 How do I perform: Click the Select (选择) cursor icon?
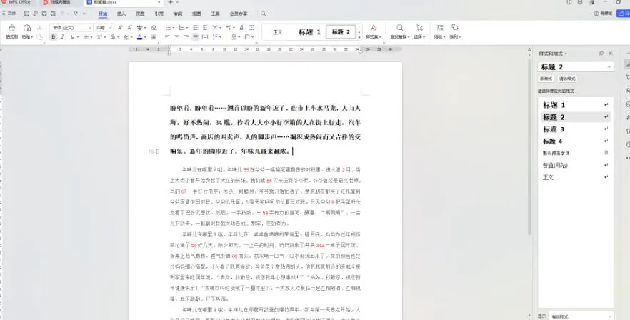[419, 28]
